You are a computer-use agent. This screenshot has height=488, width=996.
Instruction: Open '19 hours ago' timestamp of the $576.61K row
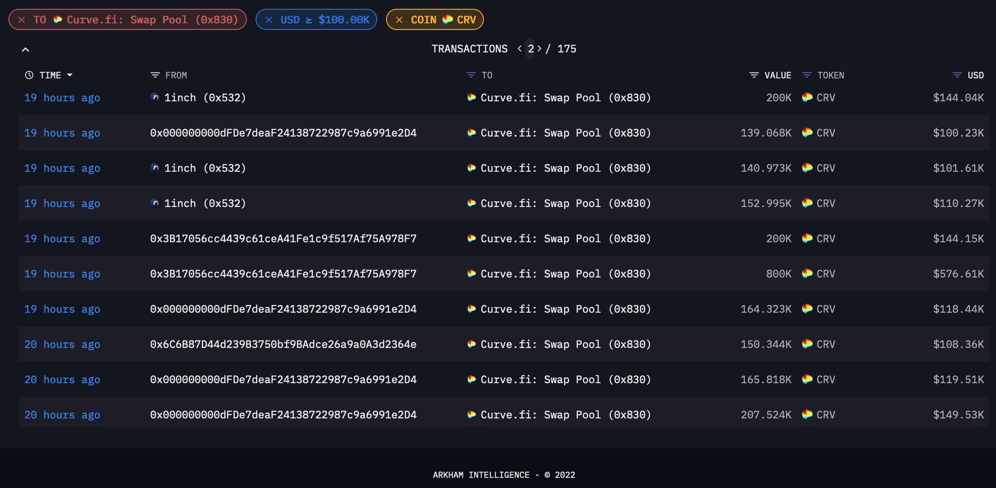(x=62, y=274)
